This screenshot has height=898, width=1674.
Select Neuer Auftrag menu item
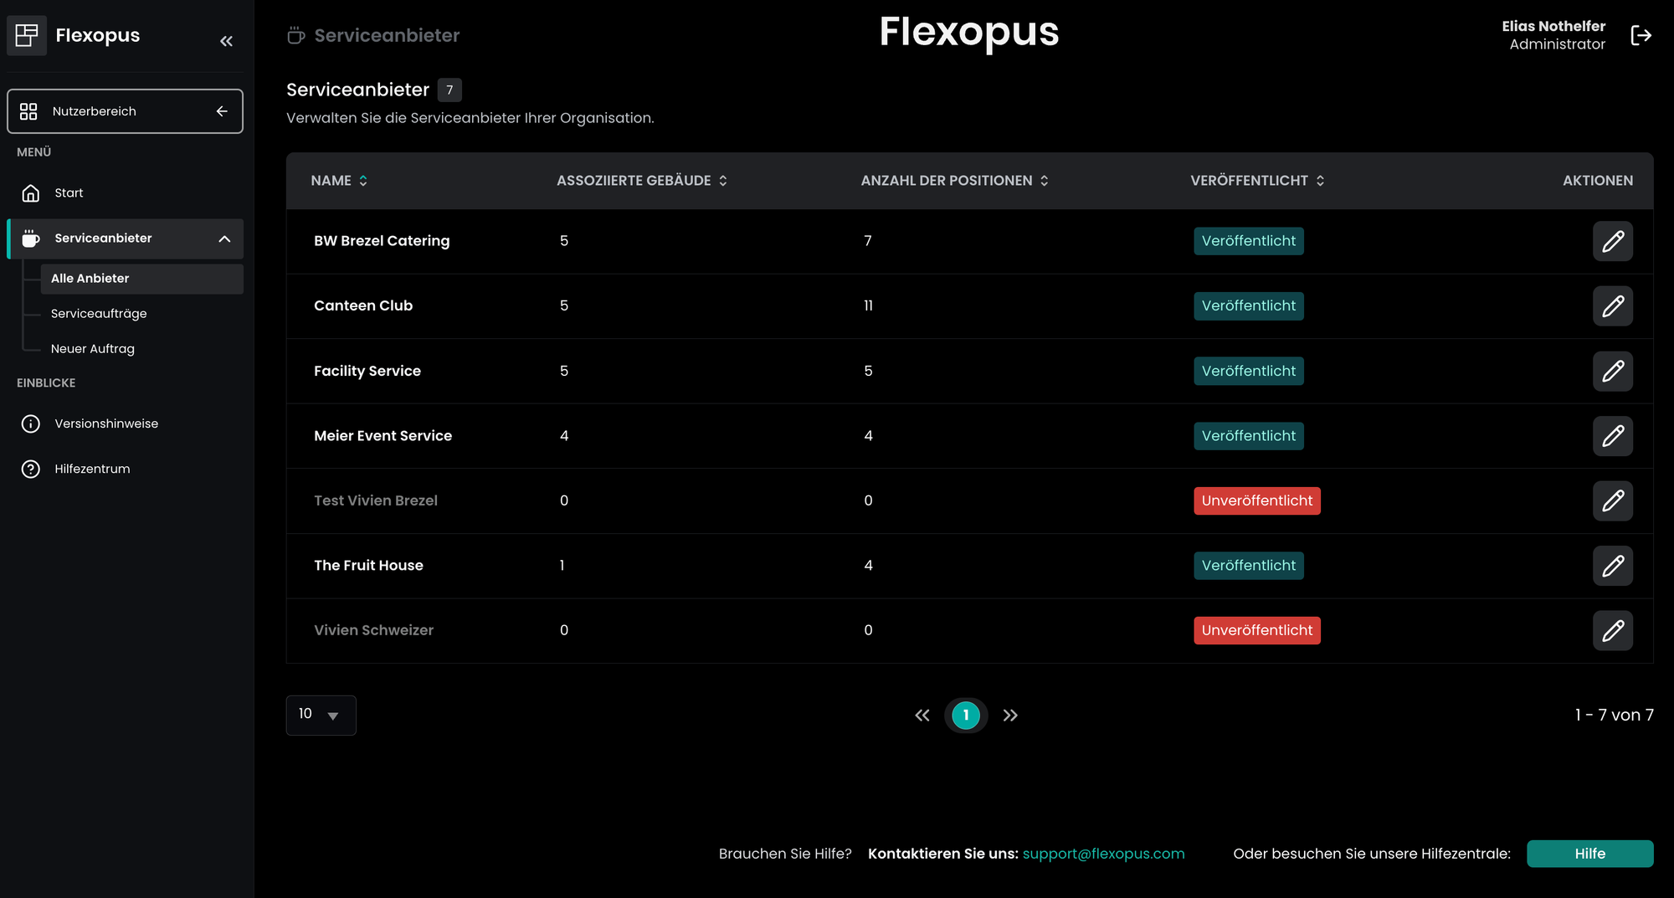pyautogui.click(x=92, y=349)
